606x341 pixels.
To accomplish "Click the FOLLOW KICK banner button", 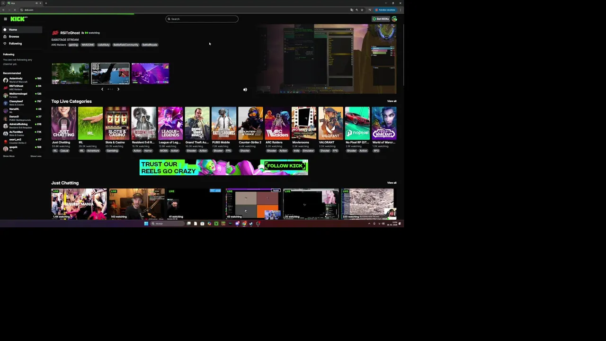I will [284, 166].
